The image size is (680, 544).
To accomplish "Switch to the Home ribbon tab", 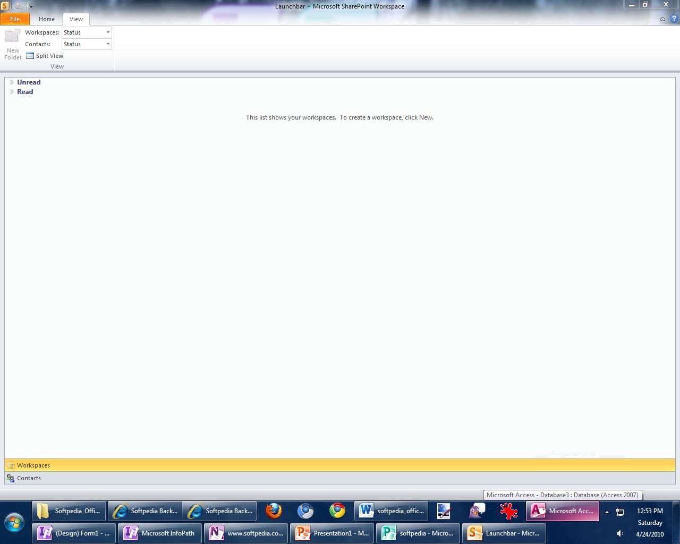I will 47,19.
